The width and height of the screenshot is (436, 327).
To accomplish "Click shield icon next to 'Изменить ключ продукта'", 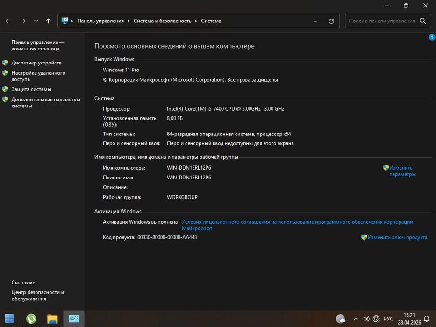I will pyautogui.click(x=364, y=237).
